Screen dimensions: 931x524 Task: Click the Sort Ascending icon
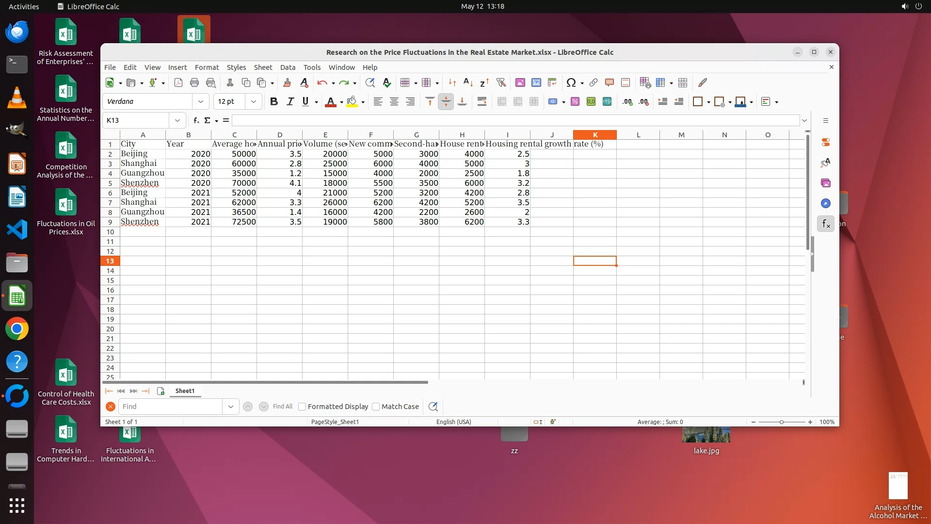[467, 82]
